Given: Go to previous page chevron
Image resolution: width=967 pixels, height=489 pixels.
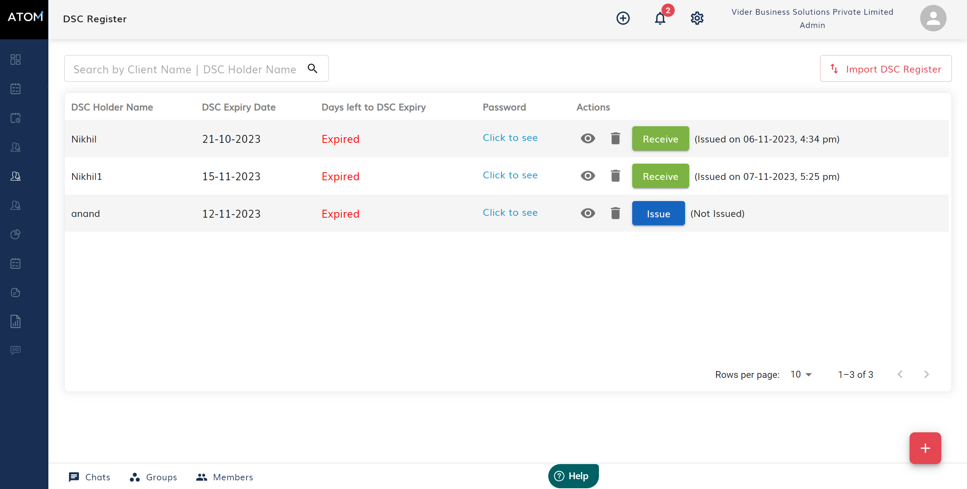Looking at the screenshot, I should (x=900, y=374).
